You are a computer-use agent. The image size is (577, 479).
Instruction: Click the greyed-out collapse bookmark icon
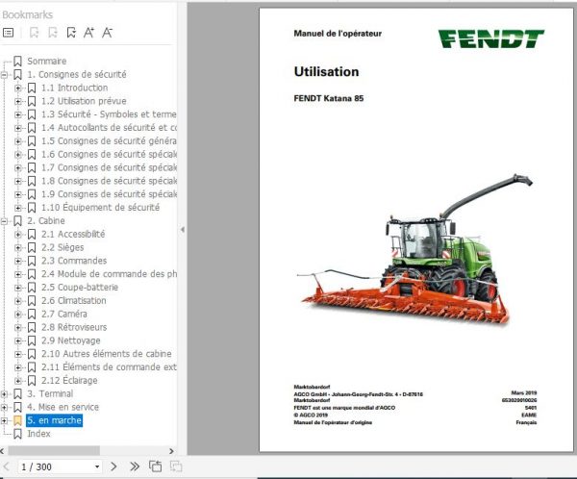point(53,33)
